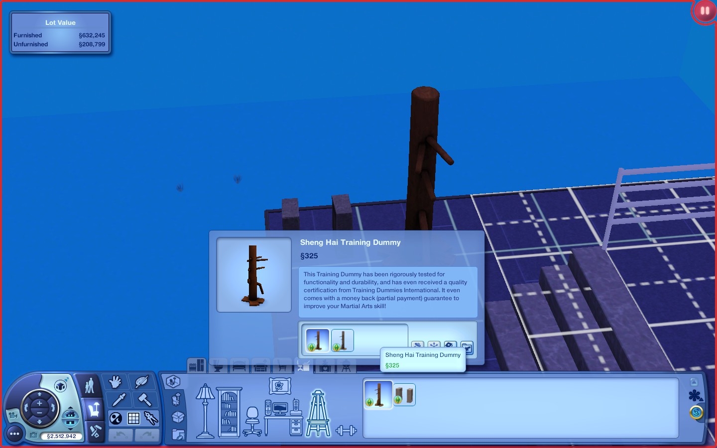The width and height of the screenshot is (717, 448).
Task: Select second Training Dummy color variant
Action: click(343, 340)
